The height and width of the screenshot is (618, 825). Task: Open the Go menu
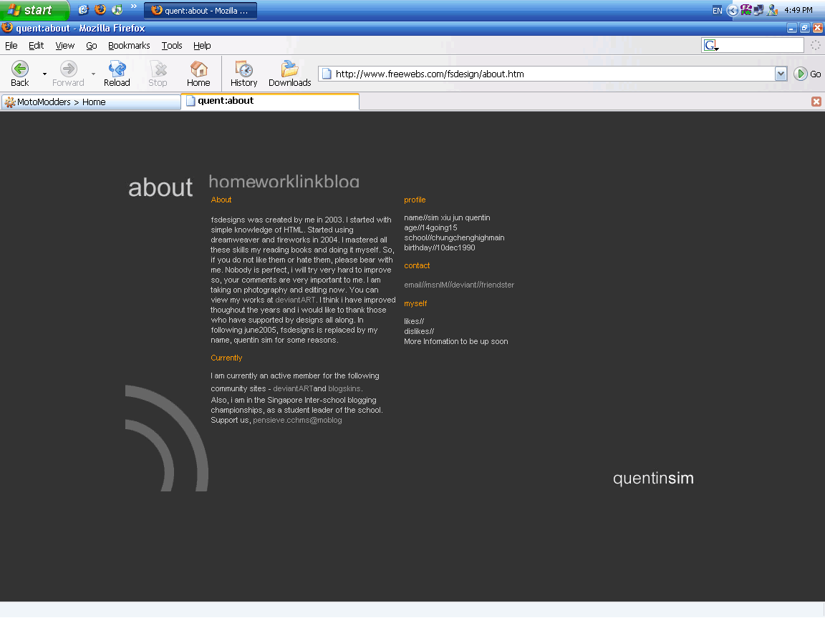click(x=92, y=46)
